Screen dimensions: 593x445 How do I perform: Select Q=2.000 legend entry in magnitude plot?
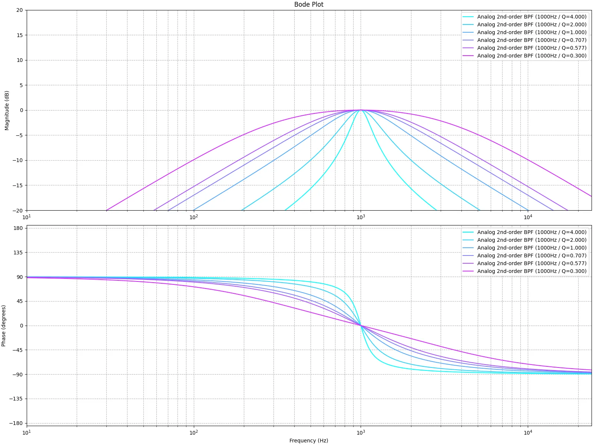(531, 24)
